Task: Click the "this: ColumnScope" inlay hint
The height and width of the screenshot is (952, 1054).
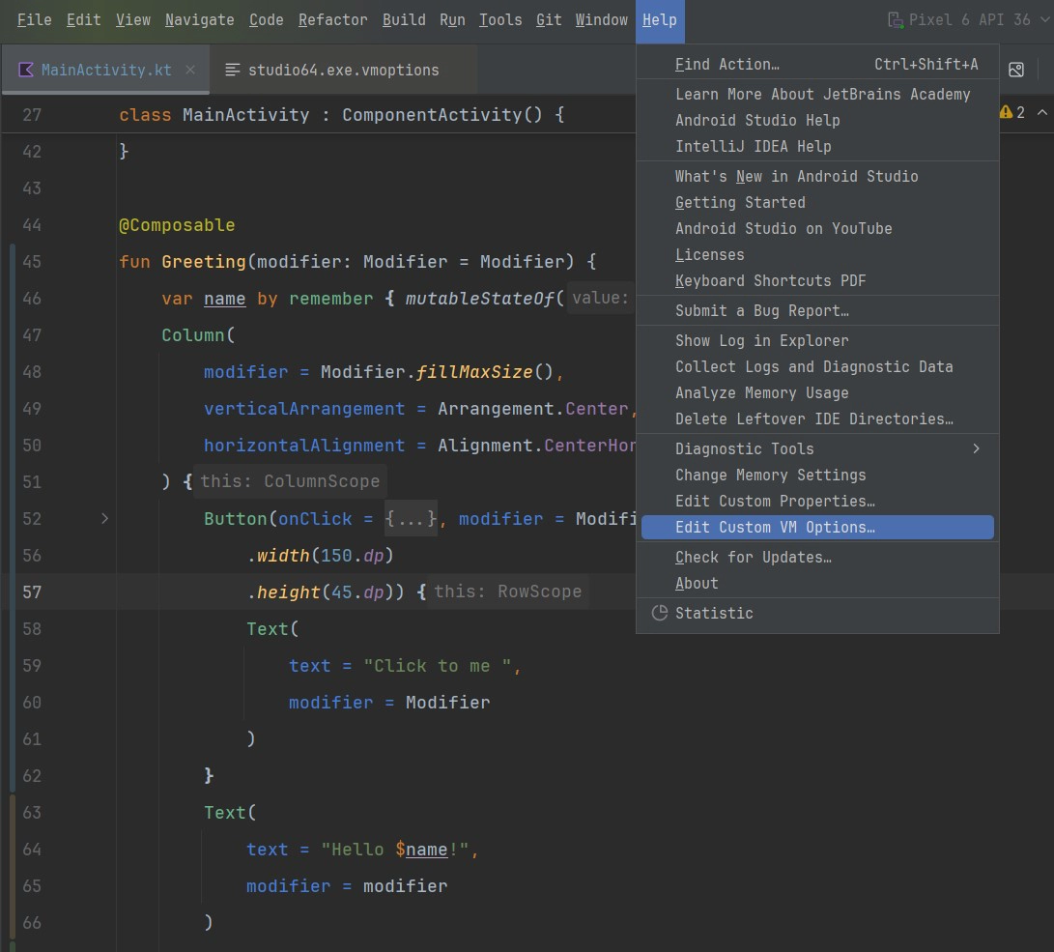Action: click(x=290, y=481)
